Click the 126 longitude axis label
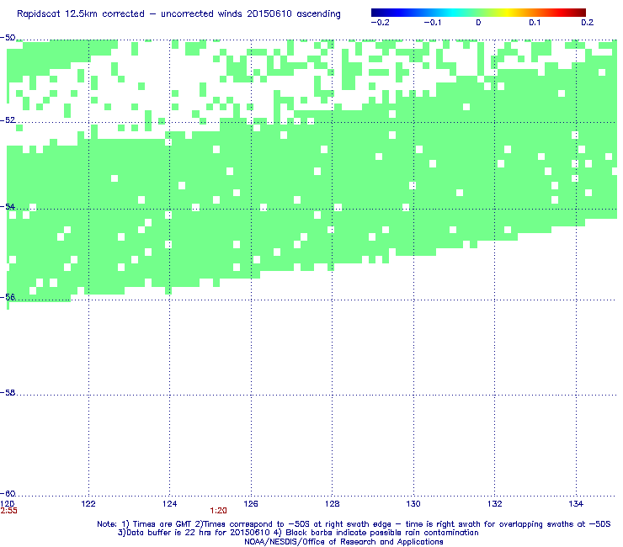 coord(251,504)
